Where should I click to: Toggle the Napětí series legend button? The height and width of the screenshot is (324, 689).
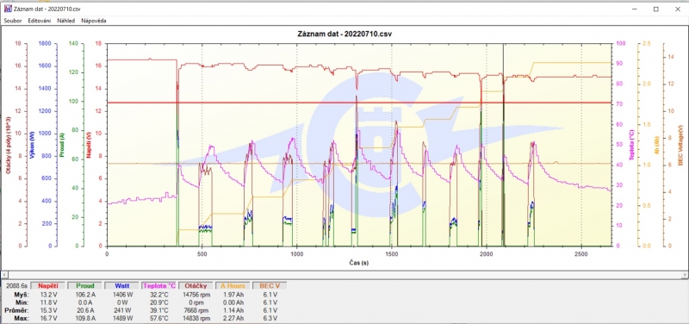point(48,286)
